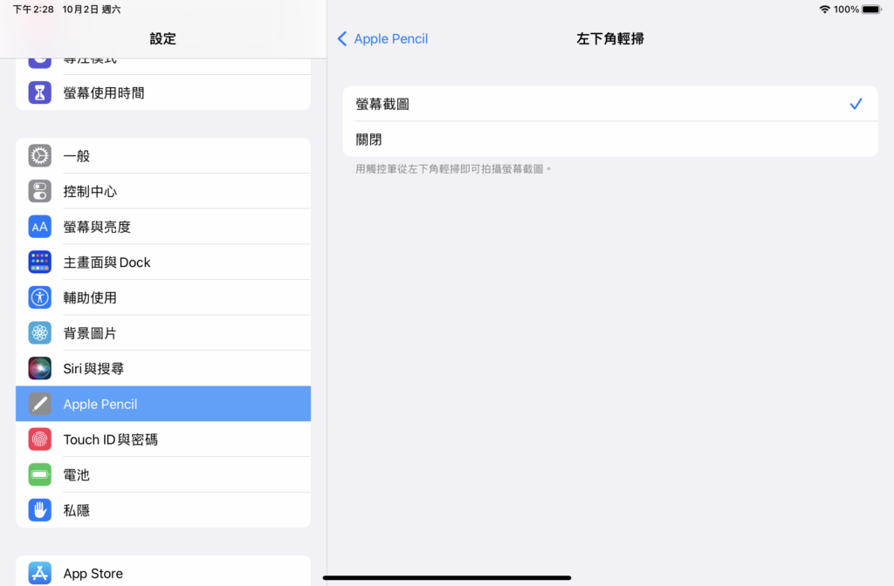Tap the battery status icon in status bar
The image size is (894, 586).
point(872,9)
